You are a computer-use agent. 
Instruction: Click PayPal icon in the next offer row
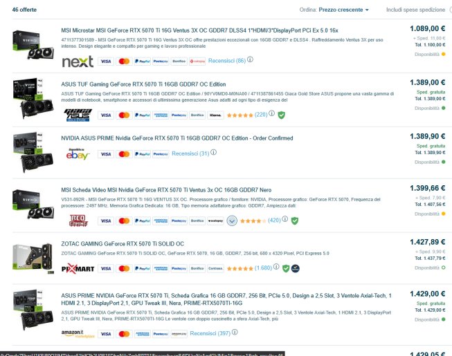tap(142, 62)
